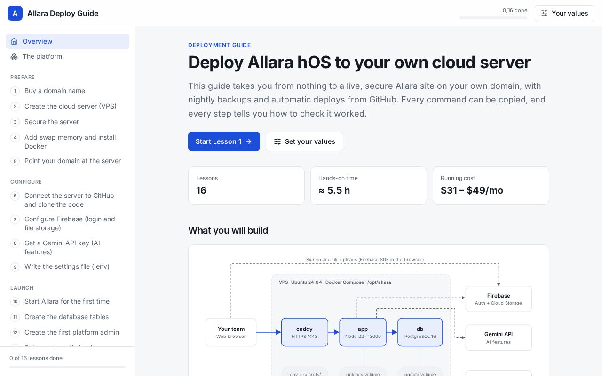
Task: Click the Gemini API node in diagram
Action: tap(499, 337)
